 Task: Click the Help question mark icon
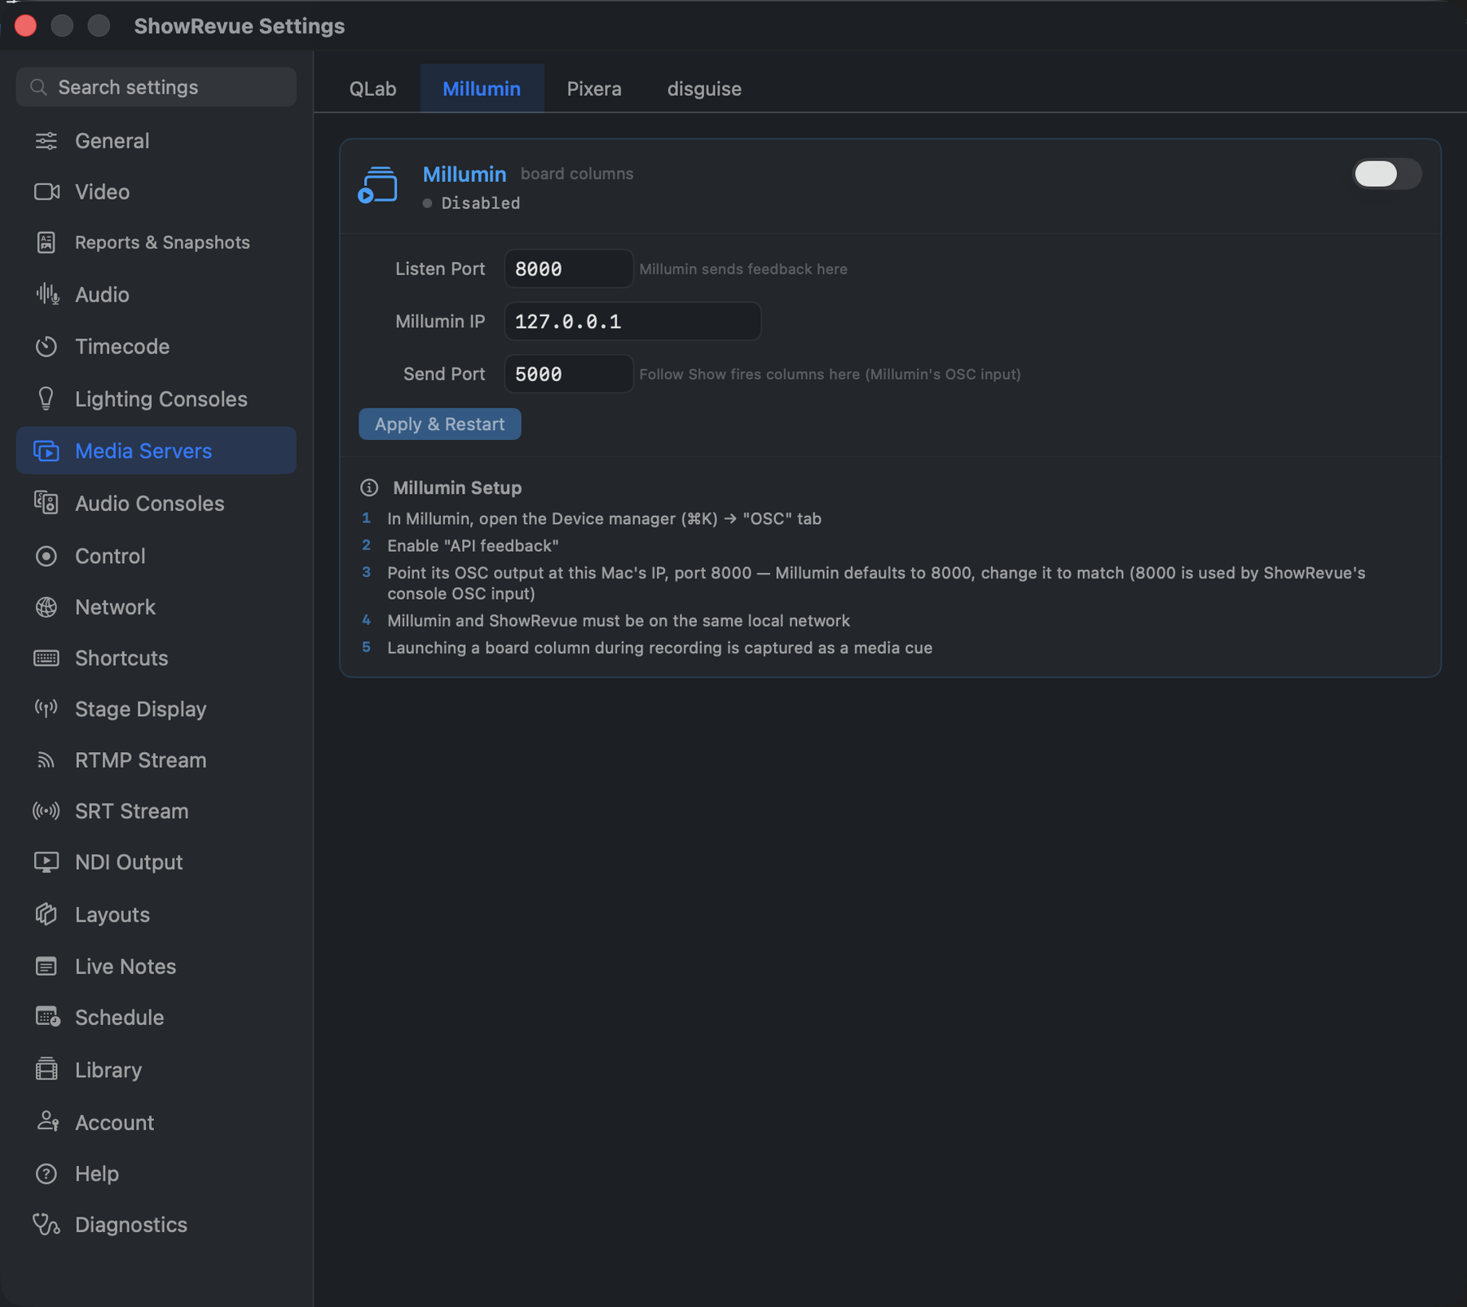(x=46, y=1173)
